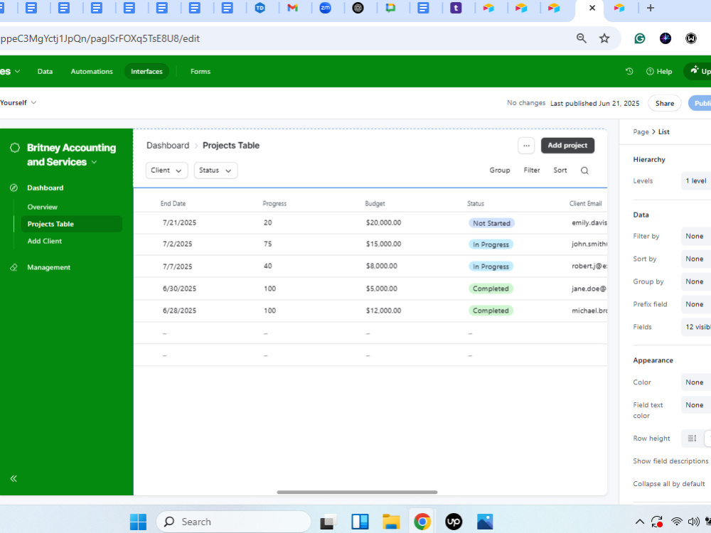Open a new browser tab

tap(651, 8)
